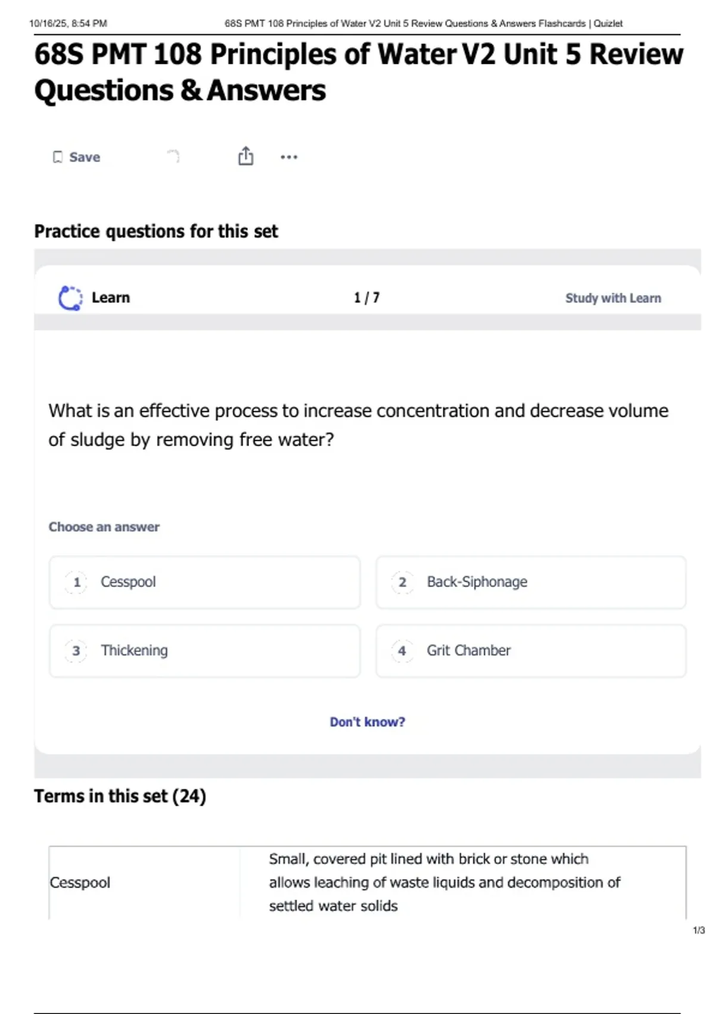This screenshot has height=1014, width=715.
Task: Click the sludge question prompt text
Action: coord(358,425)
